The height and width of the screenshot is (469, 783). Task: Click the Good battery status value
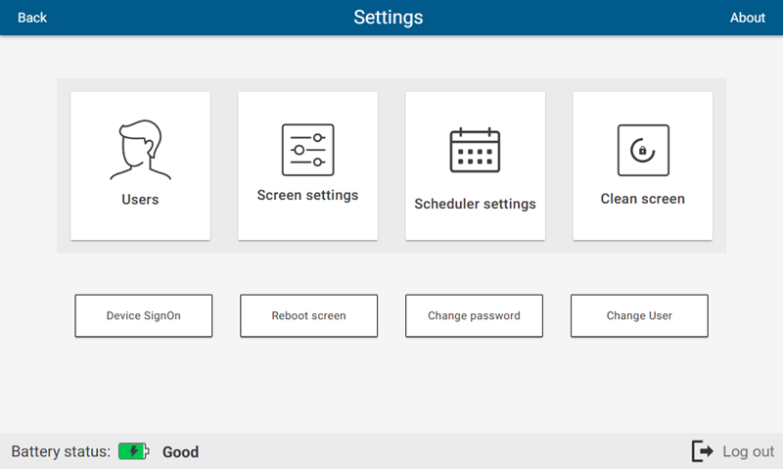181,452
